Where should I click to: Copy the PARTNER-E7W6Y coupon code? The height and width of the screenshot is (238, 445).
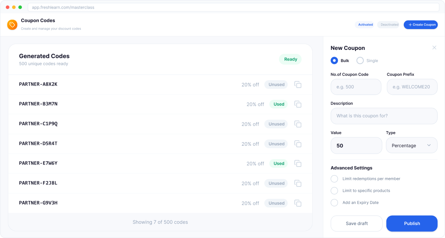click(298, 163)
